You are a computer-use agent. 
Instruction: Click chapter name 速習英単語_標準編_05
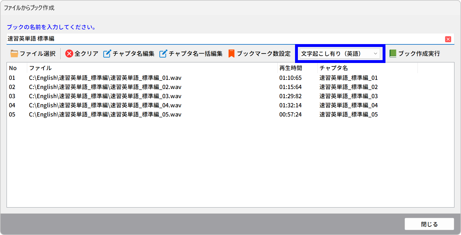coord(349,114)
